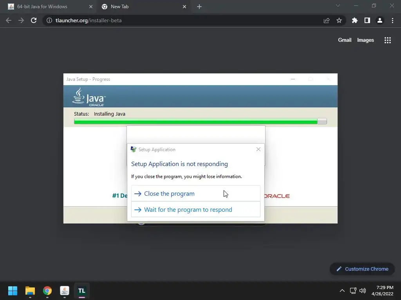The image size is (401, 300).
Task: Minimize the Java Setup window
Action: tap(293, 79)
